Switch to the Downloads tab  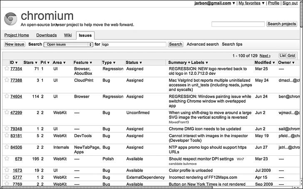click(47, 35)
